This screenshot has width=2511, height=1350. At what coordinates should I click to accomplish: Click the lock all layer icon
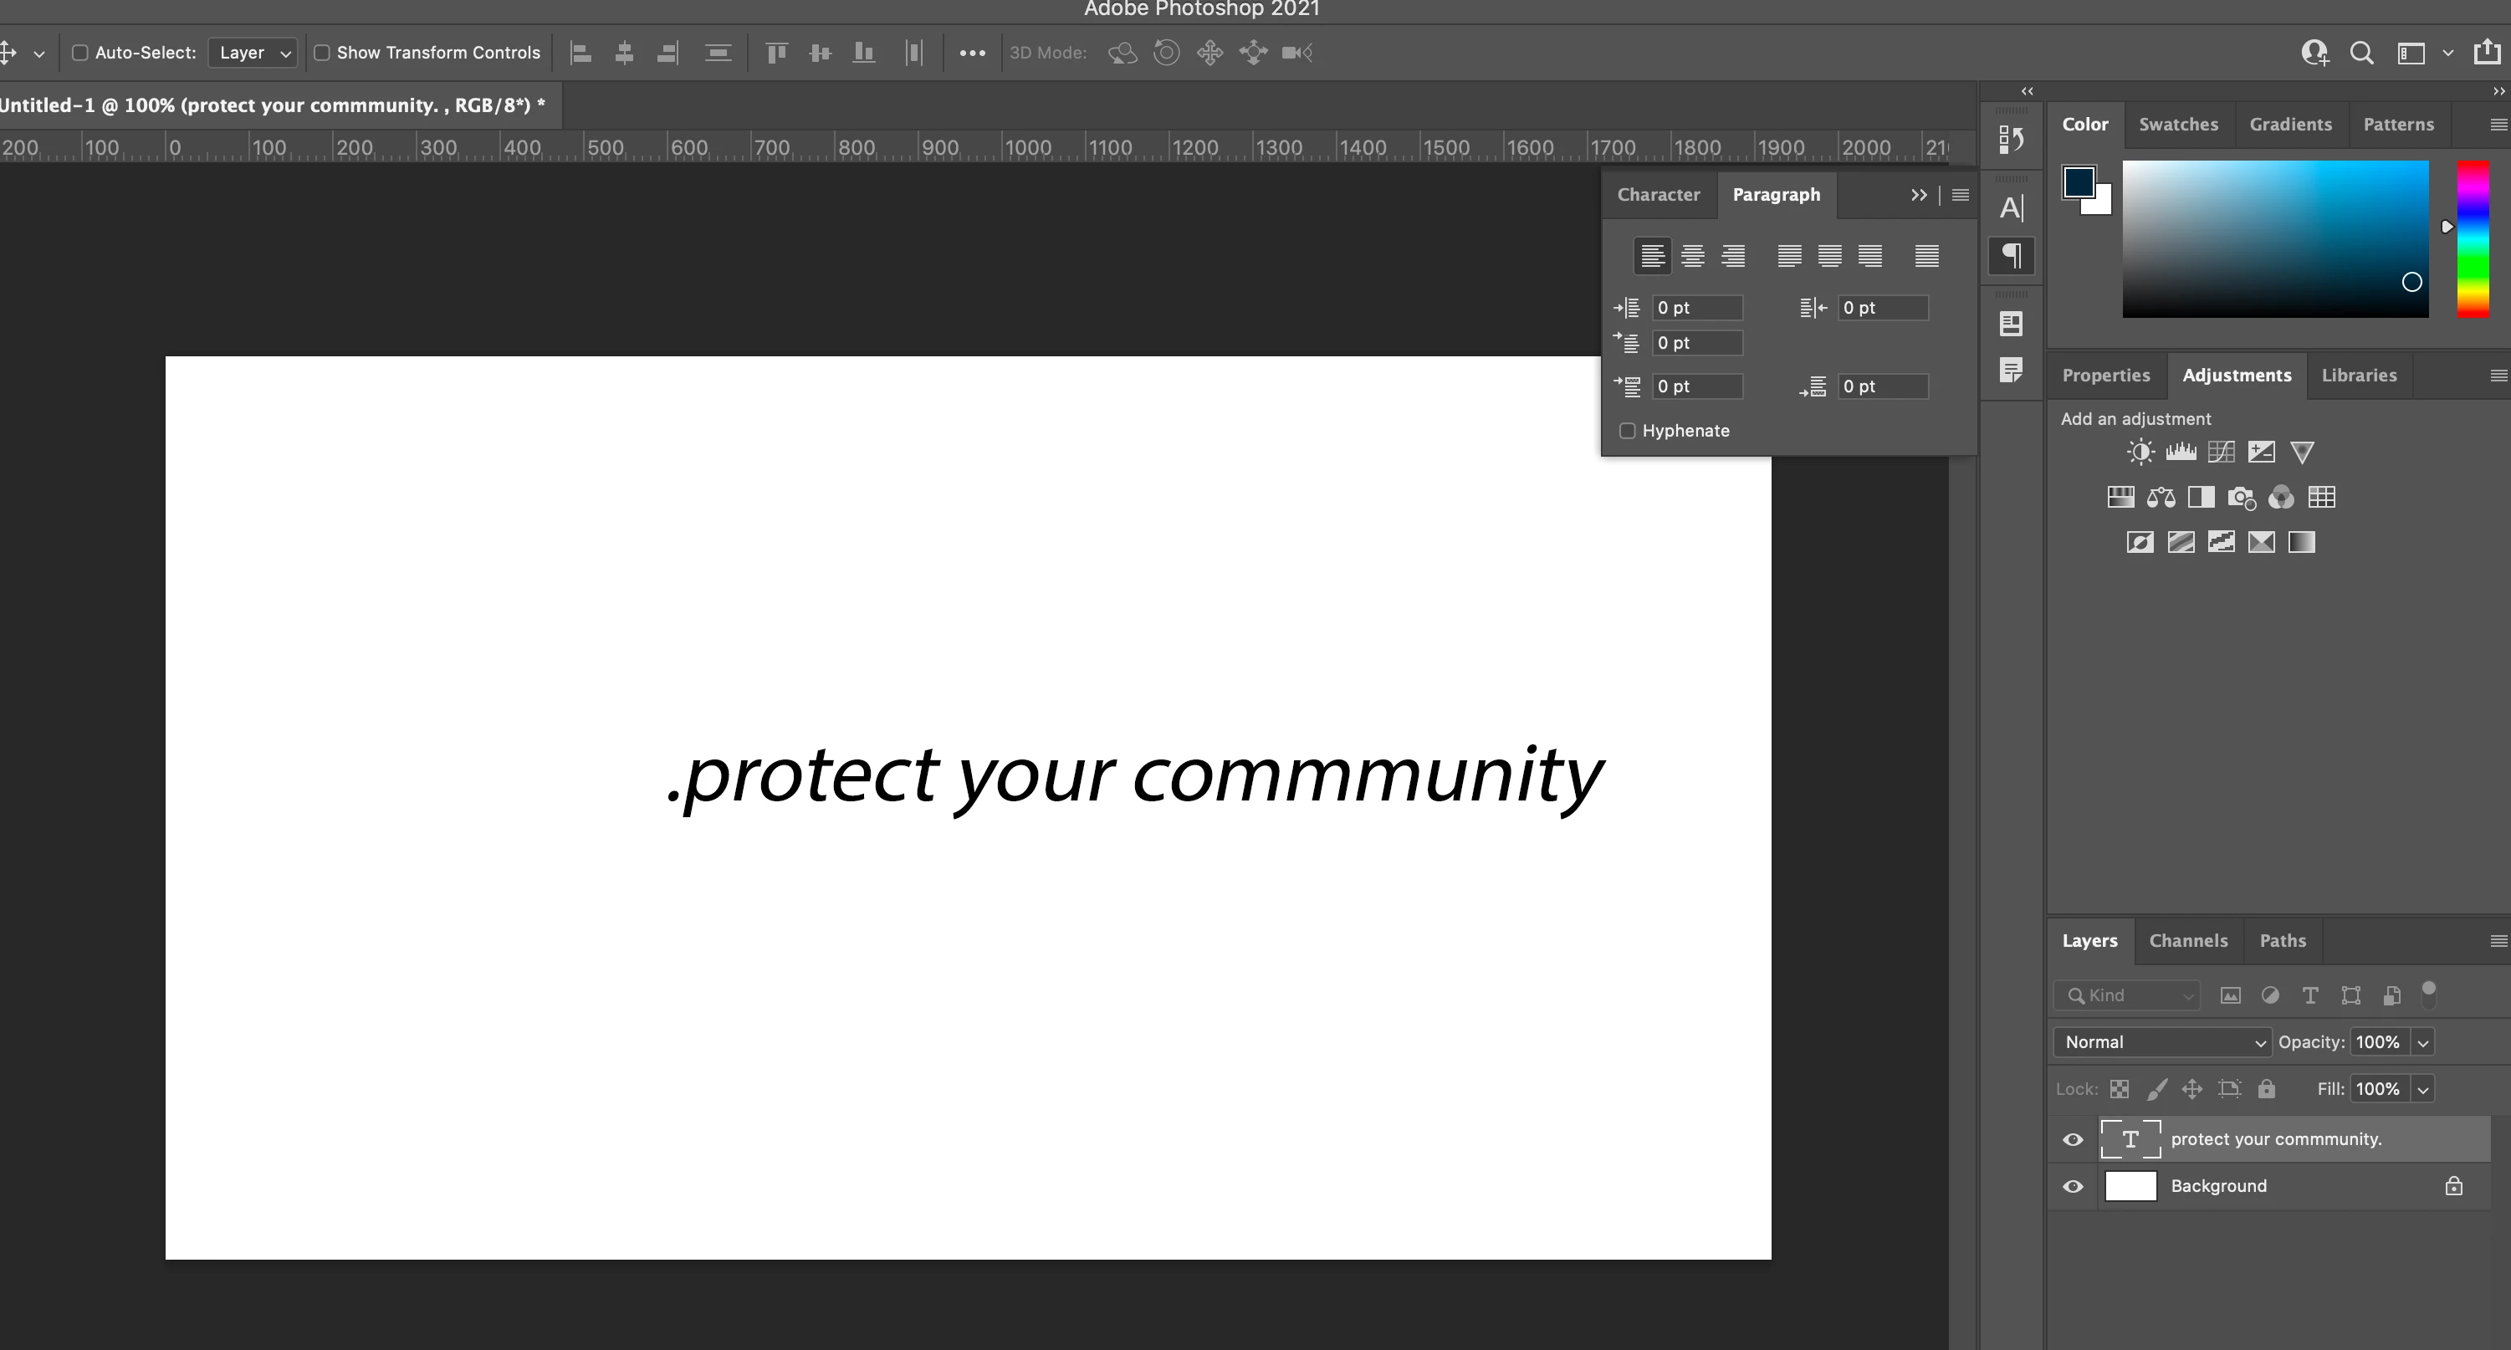click(2266, 1089)
